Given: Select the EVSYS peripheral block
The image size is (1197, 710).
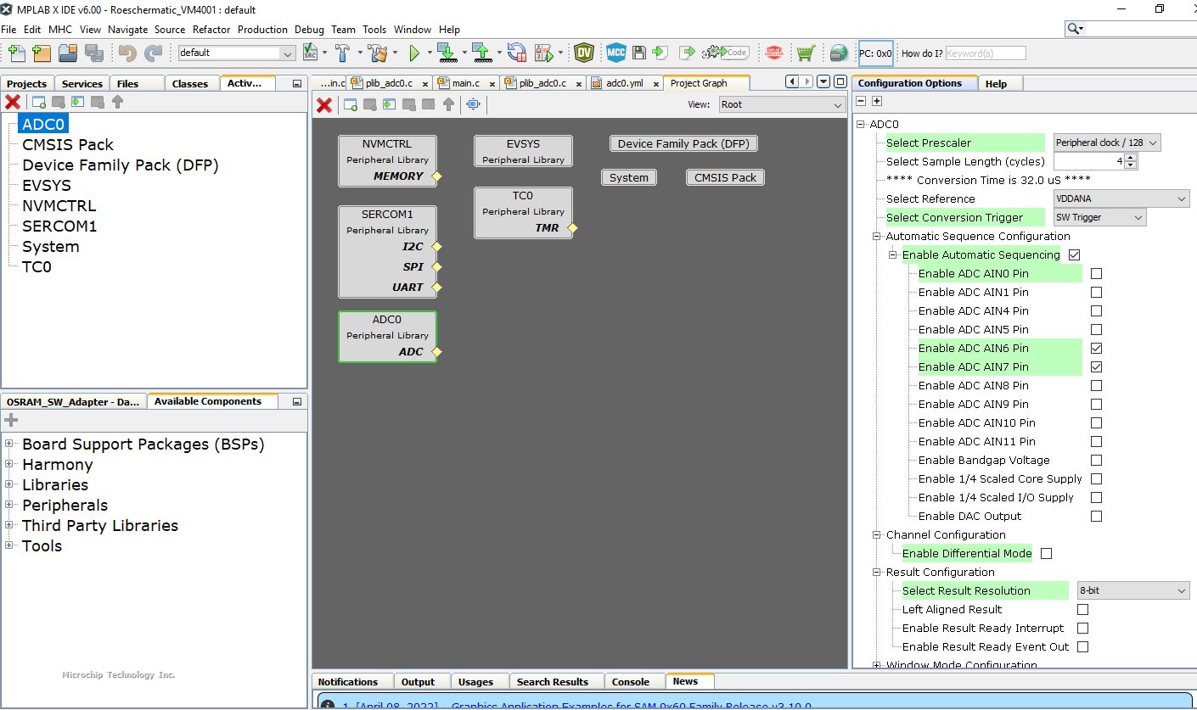Looking at the screenshot, I should tap(523, 150).
